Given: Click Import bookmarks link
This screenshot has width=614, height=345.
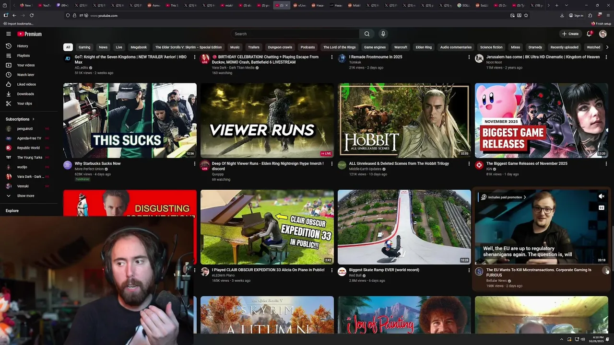Looking at the screenshot, I should point(18,23).
